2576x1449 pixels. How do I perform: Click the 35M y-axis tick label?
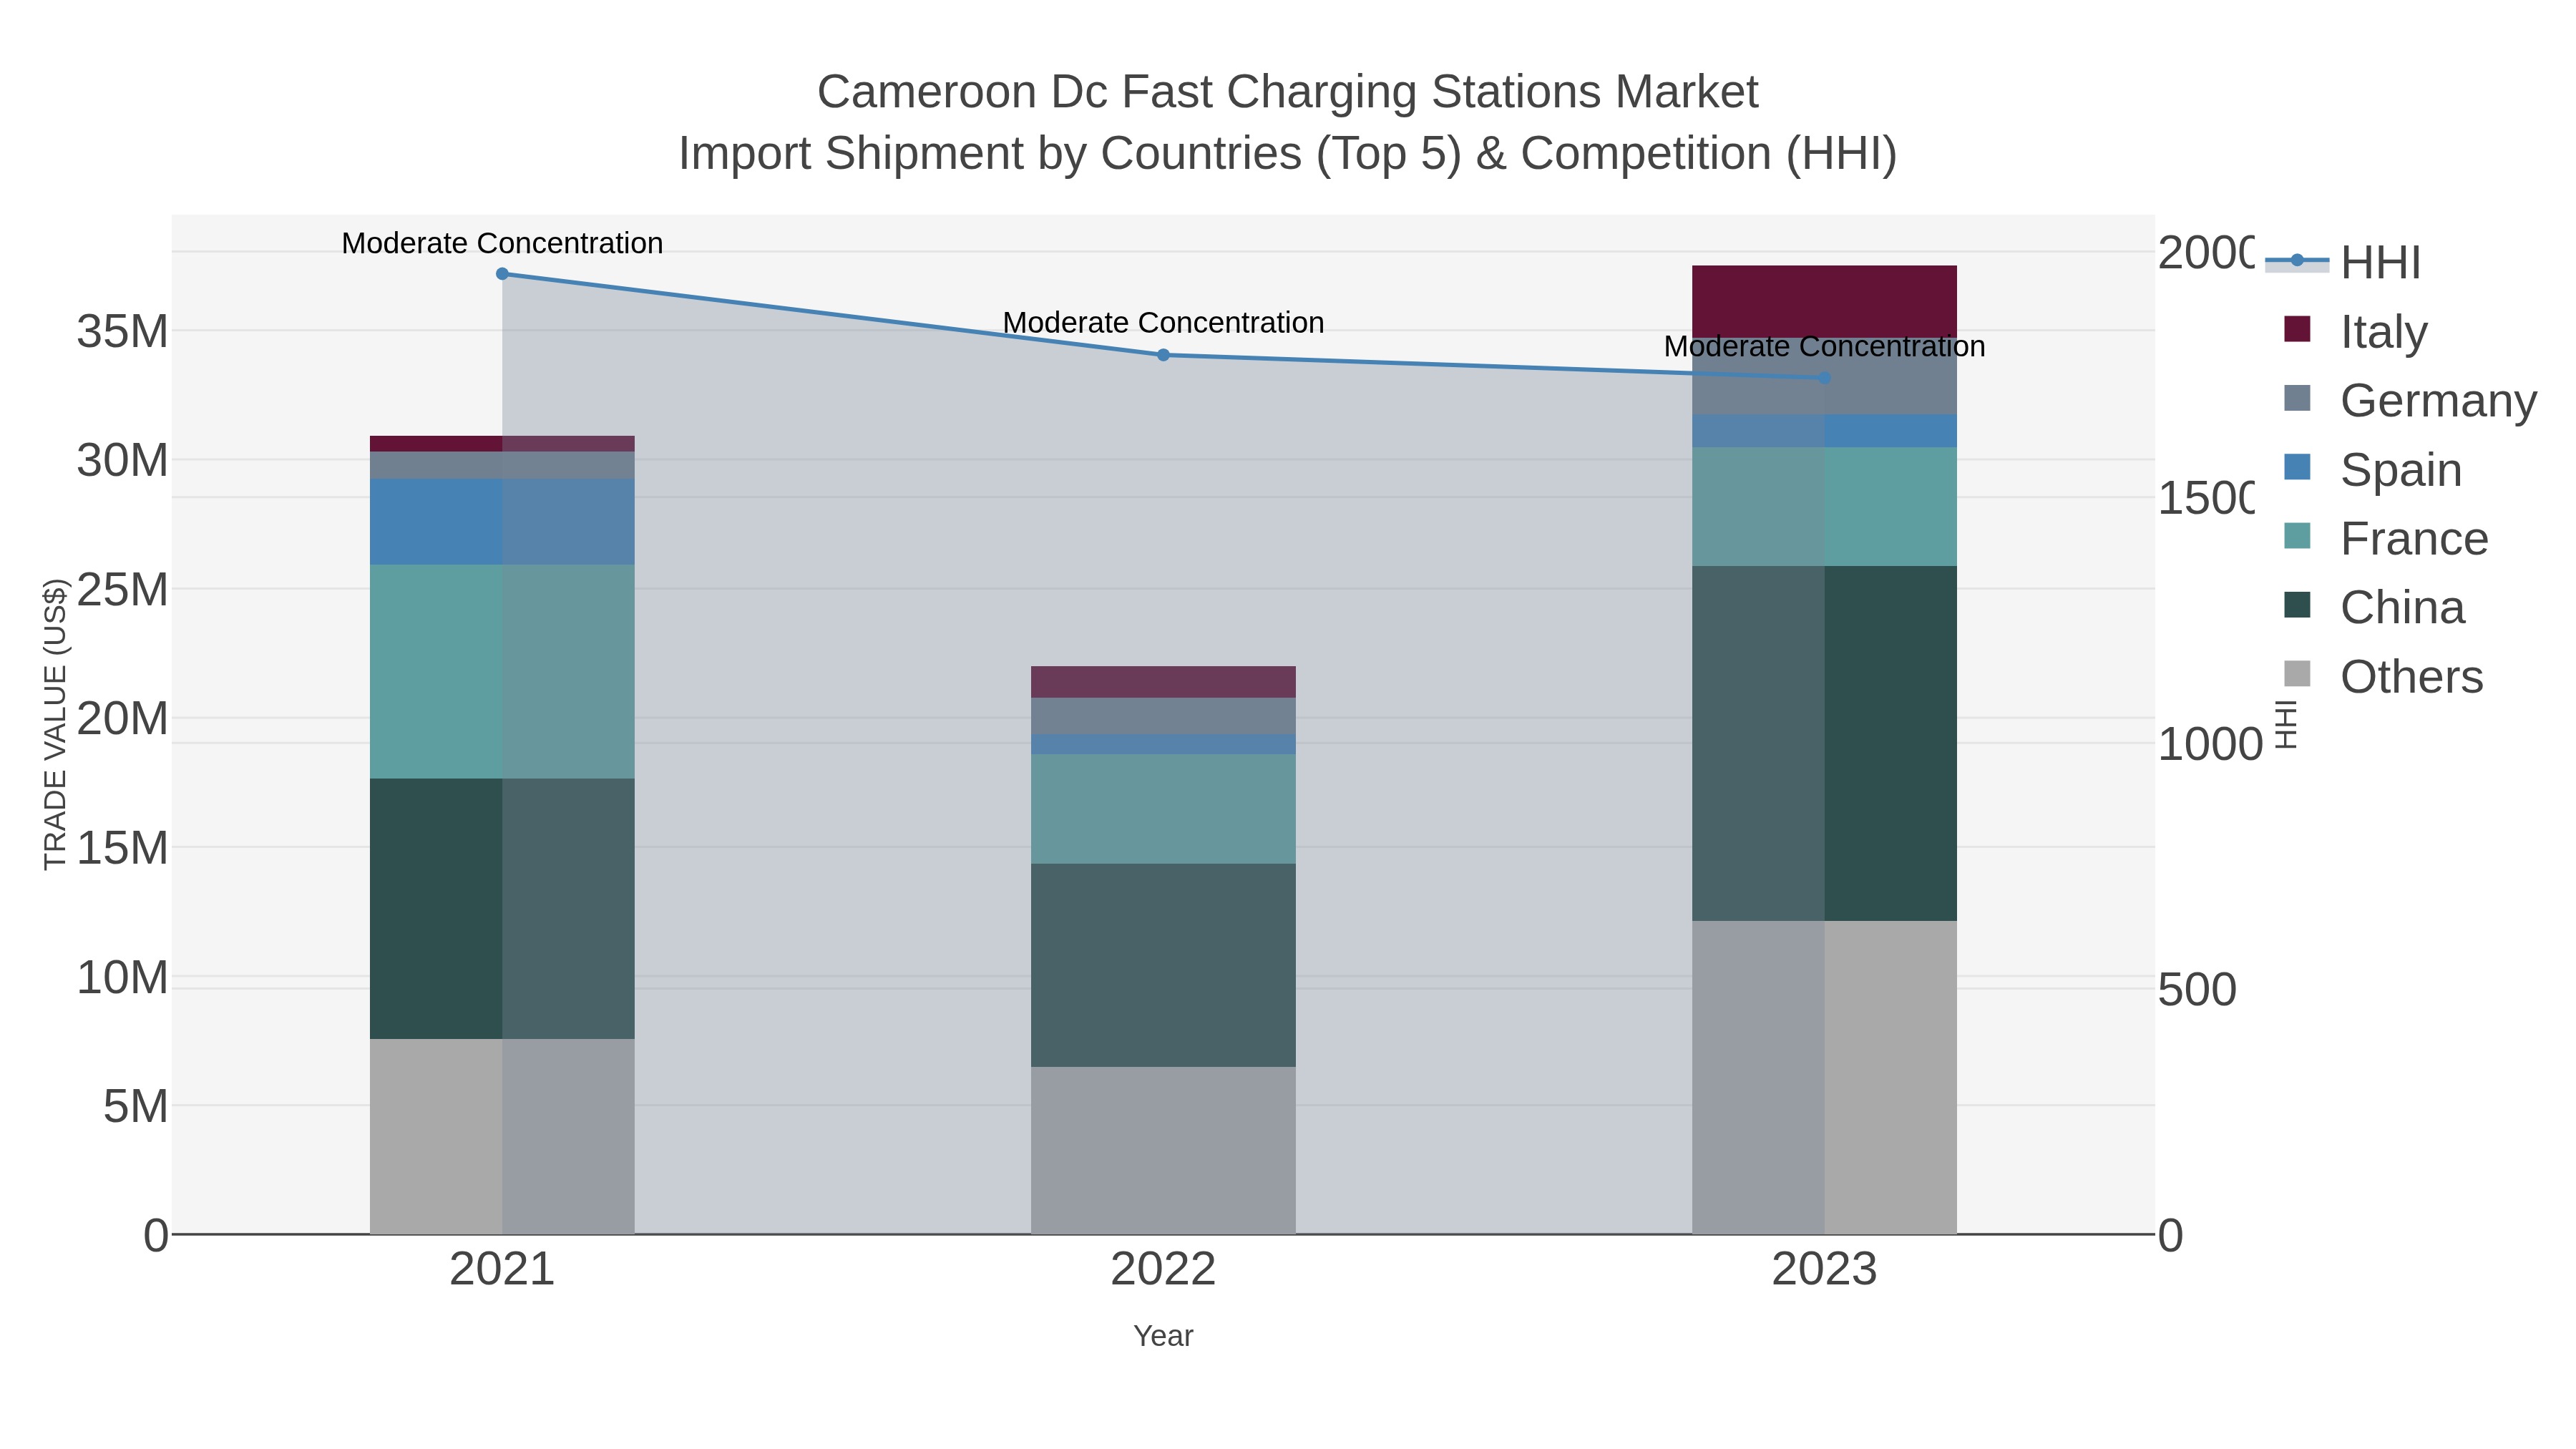122,332
